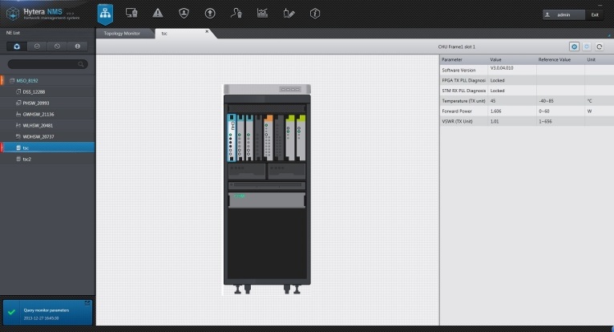The height and width of the screenshot is (332, 614).
Task: Select the right power module below cards
Action: pos(287,171)
